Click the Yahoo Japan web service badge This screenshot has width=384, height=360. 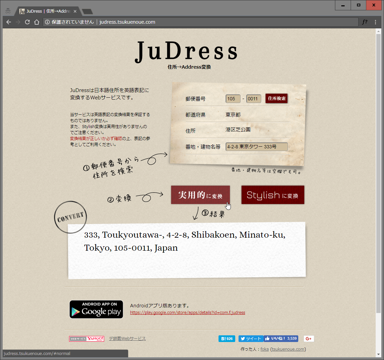(x=86, y=339)
